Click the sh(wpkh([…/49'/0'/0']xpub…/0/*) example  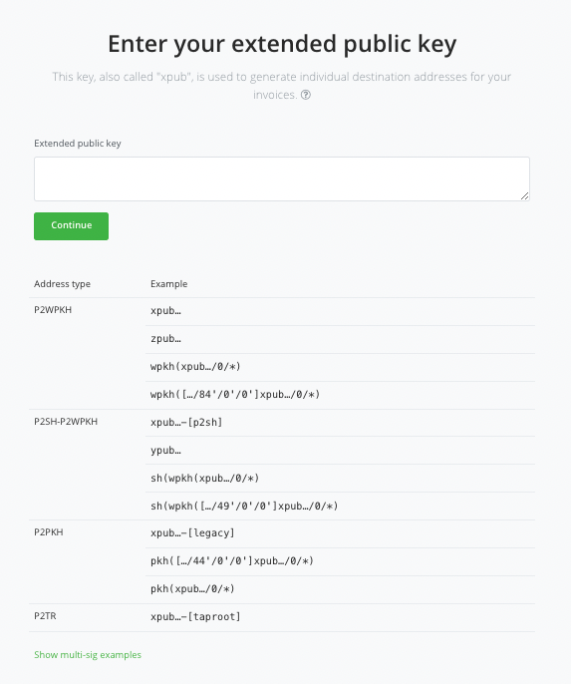pos(244,507)
